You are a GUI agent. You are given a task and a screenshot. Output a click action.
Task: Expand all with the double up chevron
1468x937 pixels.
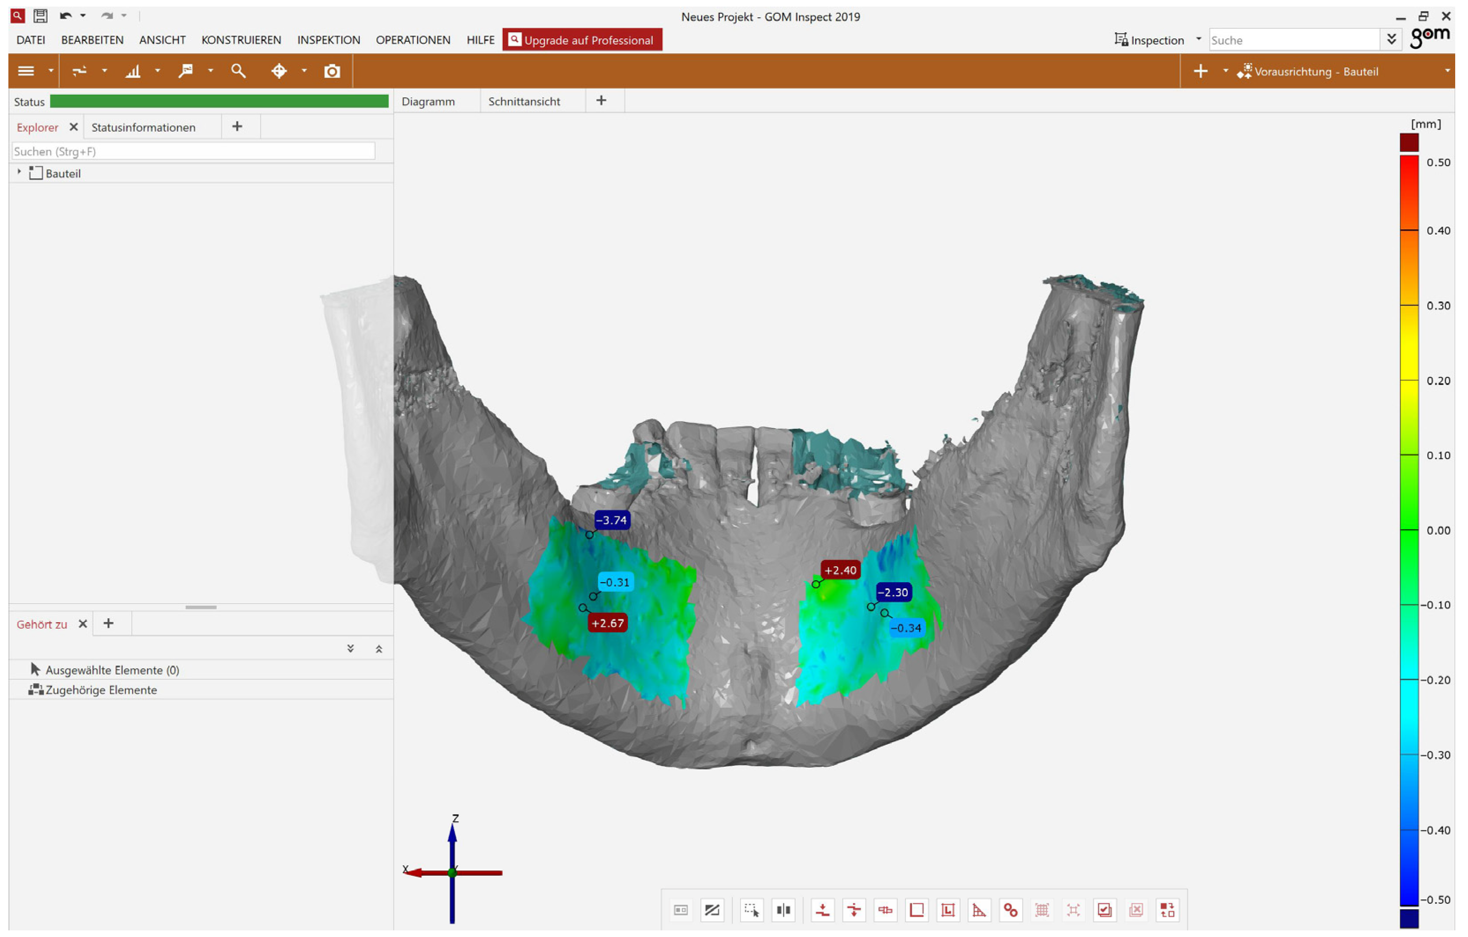tap(378, 649)
